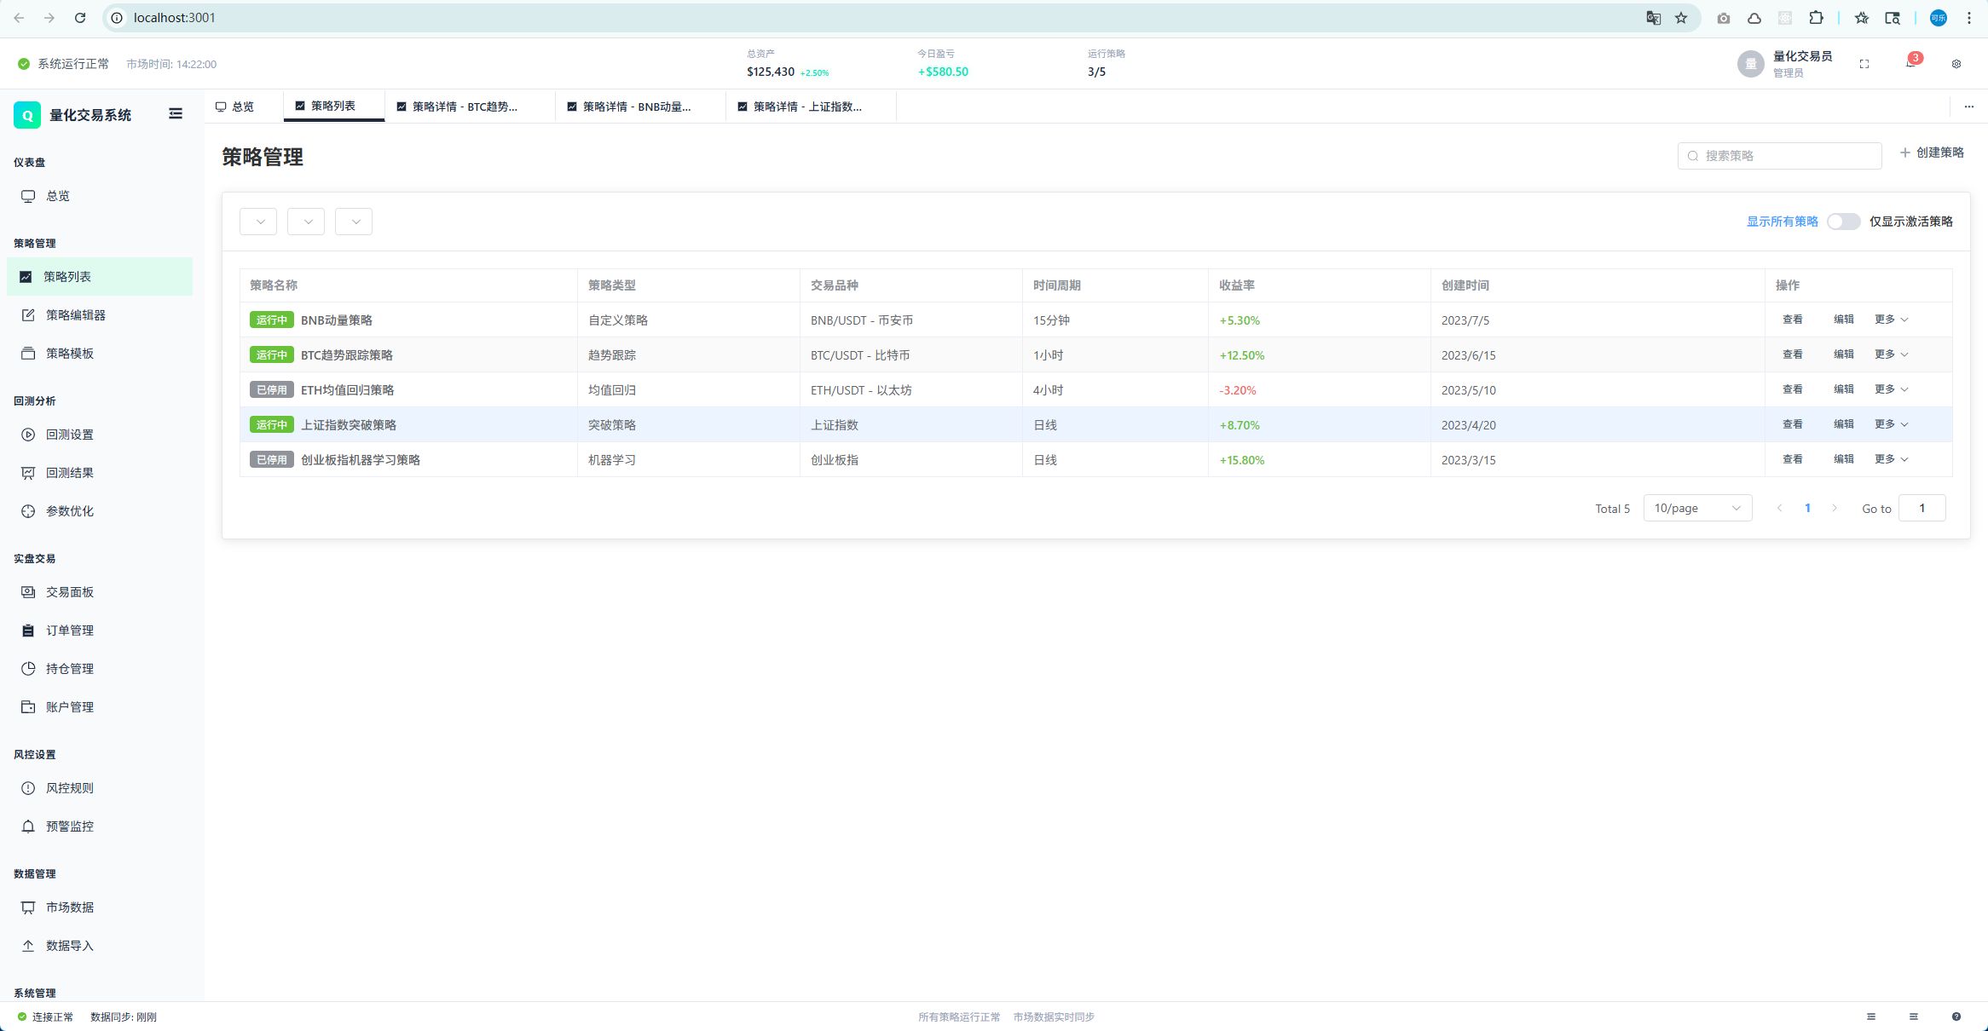Click the 创建策略 button
This screenshot has height=1031, width=1988.
coord(1931,153)
